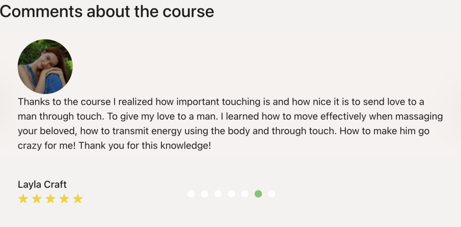Open Layla Craft's round profile photo
Viewport: 461px width, 227px height.
pyautogui.click(x=45, y=66)
